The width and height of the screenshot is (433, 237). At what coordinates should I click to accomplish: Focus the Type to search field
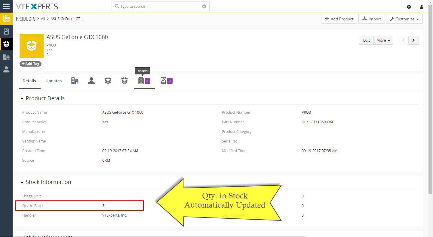pyautogui.click(x=161, y=6)
